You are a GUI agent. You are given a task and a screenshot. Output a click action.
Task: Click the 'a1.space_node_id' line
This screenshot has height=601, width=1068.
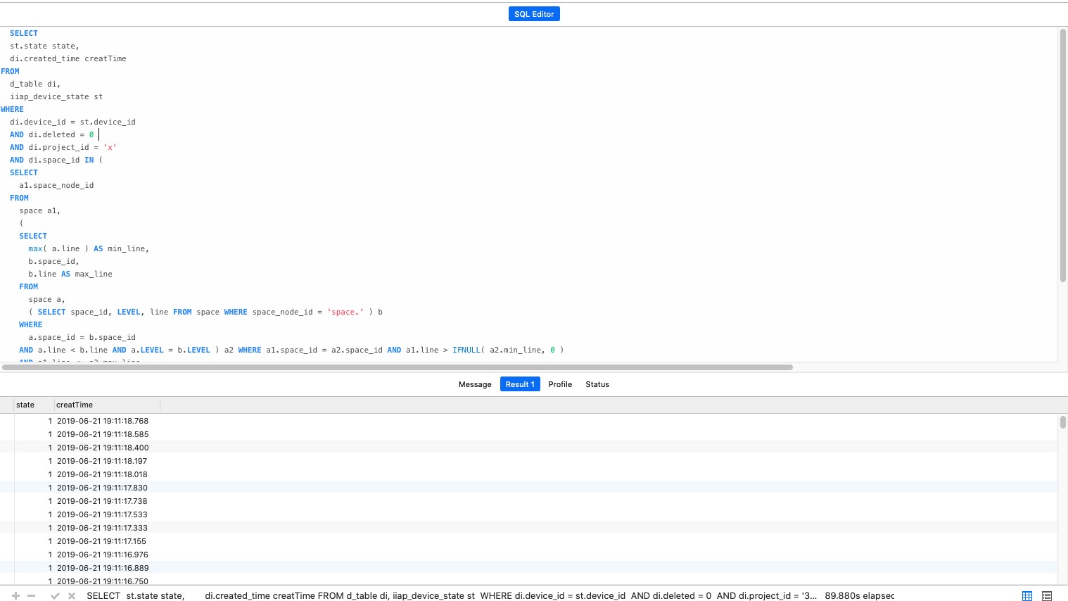[x=56, y=185]
